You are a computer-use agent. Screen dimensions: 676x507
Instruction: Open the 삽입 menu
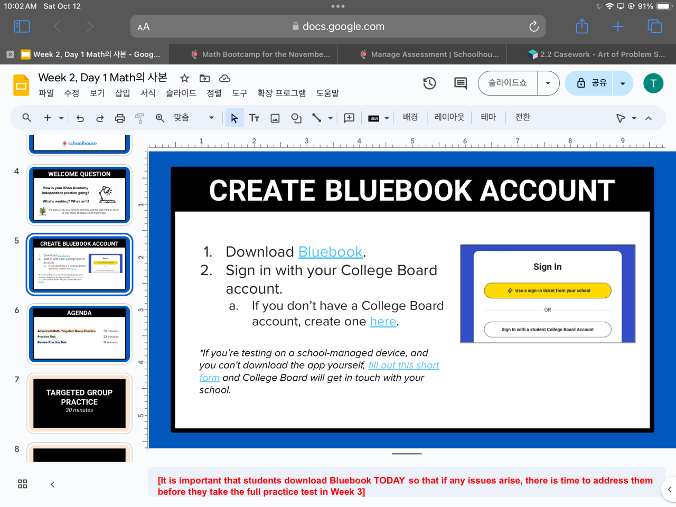[123, 93]
